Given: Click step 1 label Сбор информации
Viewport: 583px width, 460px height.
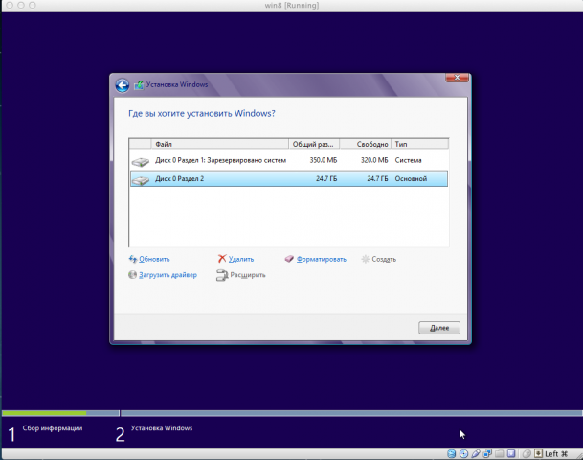Looking at the screenshot, I should (53, 428).
